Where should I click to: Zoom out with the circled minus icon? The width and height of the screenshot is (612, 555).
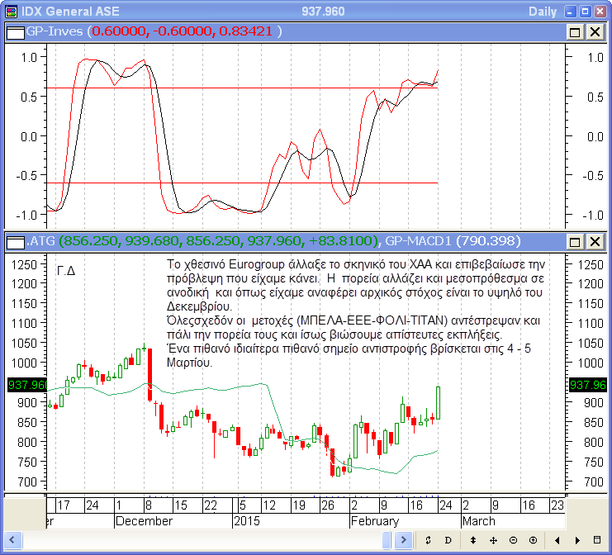pyautogui.click(x=513, y=540)
